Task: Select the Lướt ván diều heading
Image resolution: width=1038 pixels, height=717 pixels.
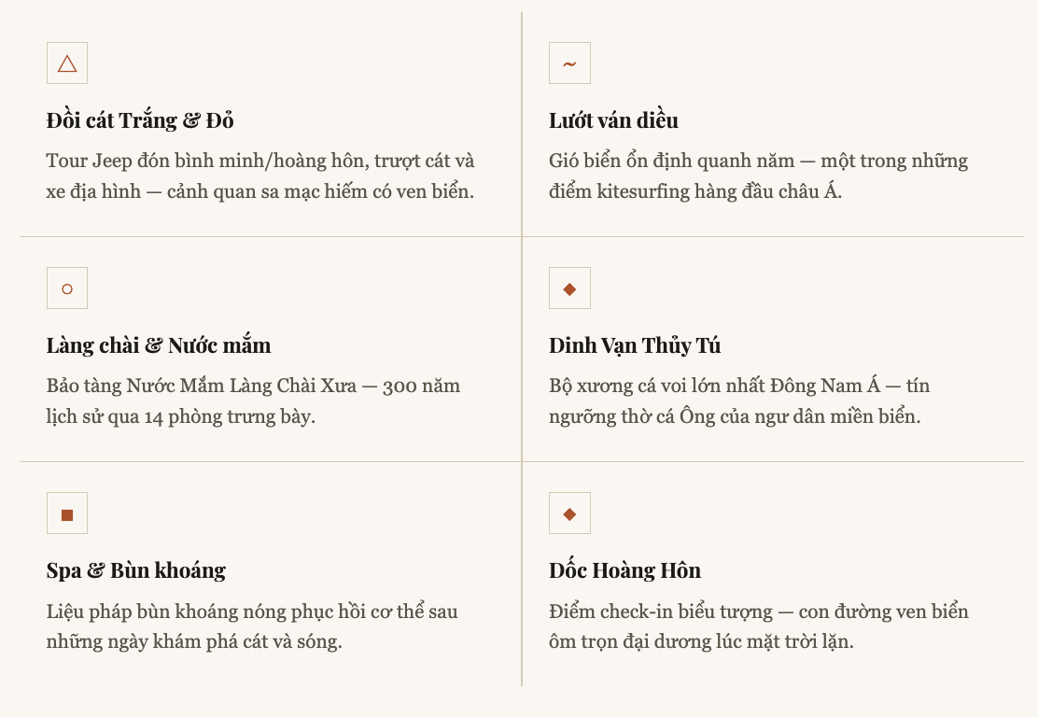Action: (x=613, y=120)
